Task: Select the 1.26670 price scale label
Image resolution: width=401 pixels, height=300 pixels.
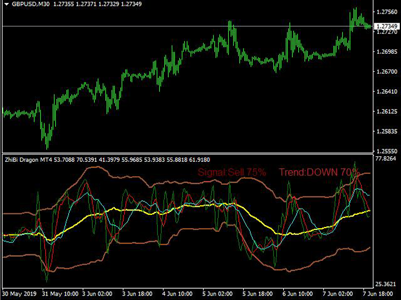Action: (386, 72)
